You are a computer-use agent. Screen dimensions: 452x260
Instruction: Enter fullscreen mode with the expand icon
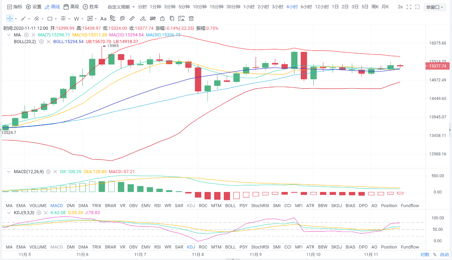(409, 7)
